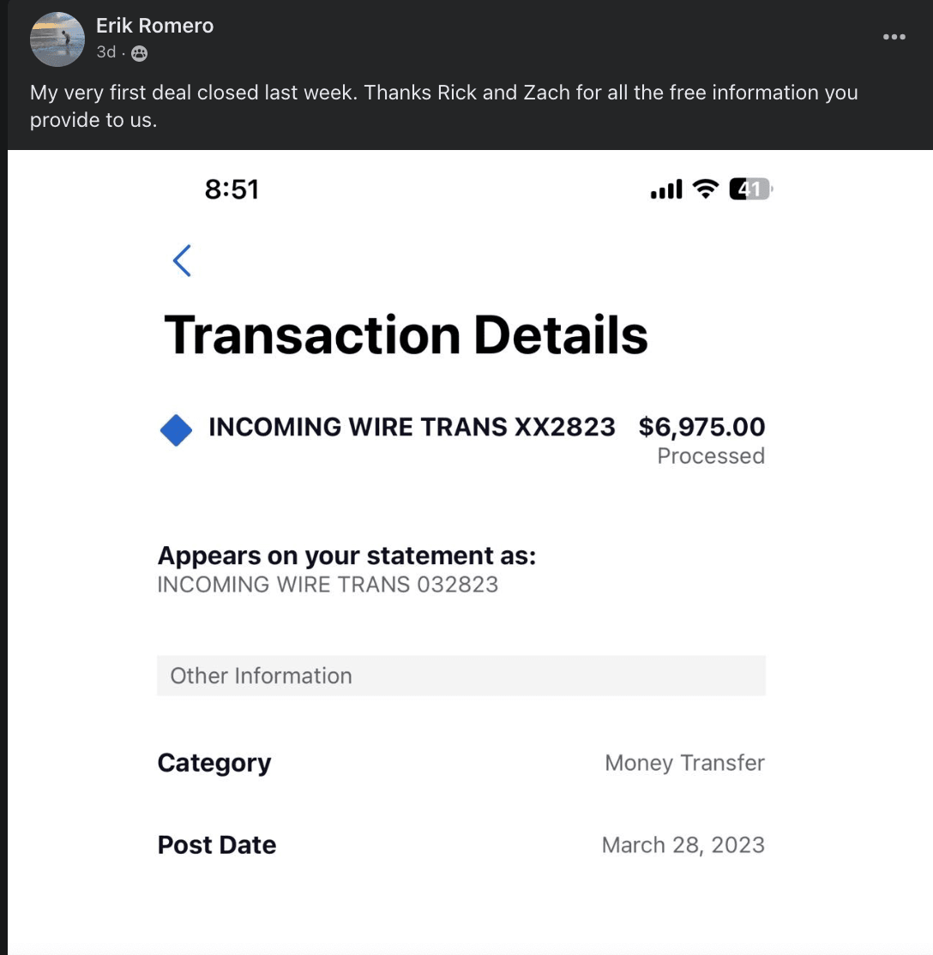Screen dimensions: 933x955
Task: Select the Transaction Details heading
Action: pyautogui.click(x=406, y=335)
